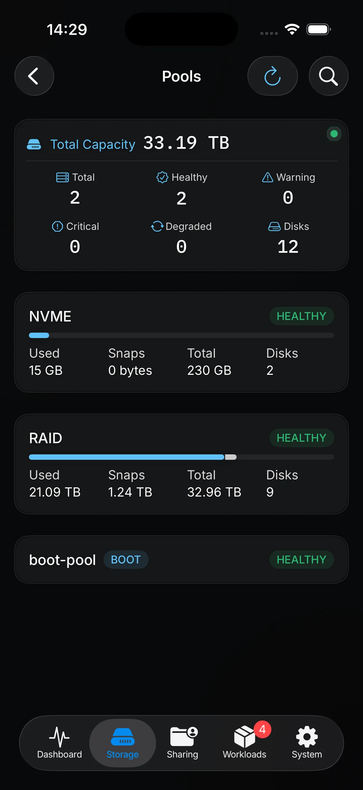The height and width of the screenshot is (790, 363).
Task: Open the Dashboard tab
Action: tap(60, 743)
